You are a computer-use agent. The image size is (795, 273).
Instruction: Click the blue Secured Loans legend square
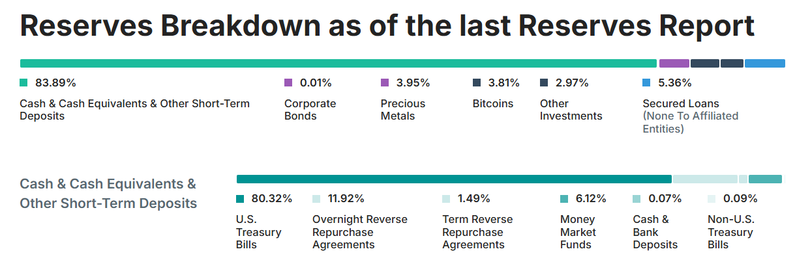646,83
